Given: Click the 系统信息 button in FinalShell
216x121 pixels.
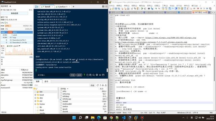Looking at the screenshot, I should (x=15, y=13).
